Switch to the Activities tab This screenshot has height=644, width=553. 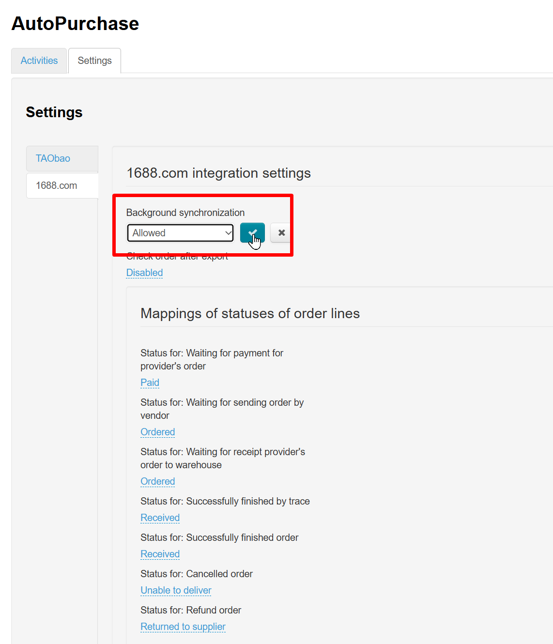coord(39,61)
